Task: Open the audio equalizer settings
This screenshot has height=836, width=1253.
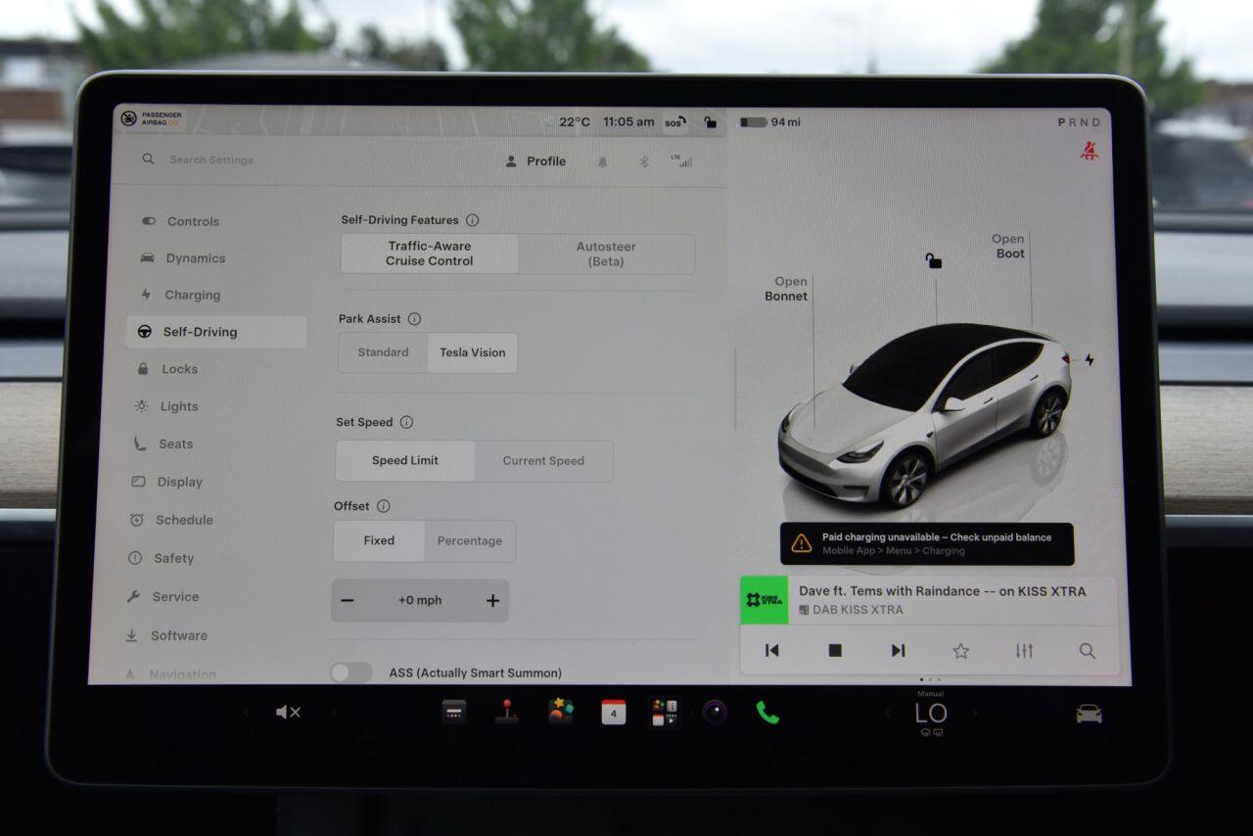Action: pos(1024,651)
